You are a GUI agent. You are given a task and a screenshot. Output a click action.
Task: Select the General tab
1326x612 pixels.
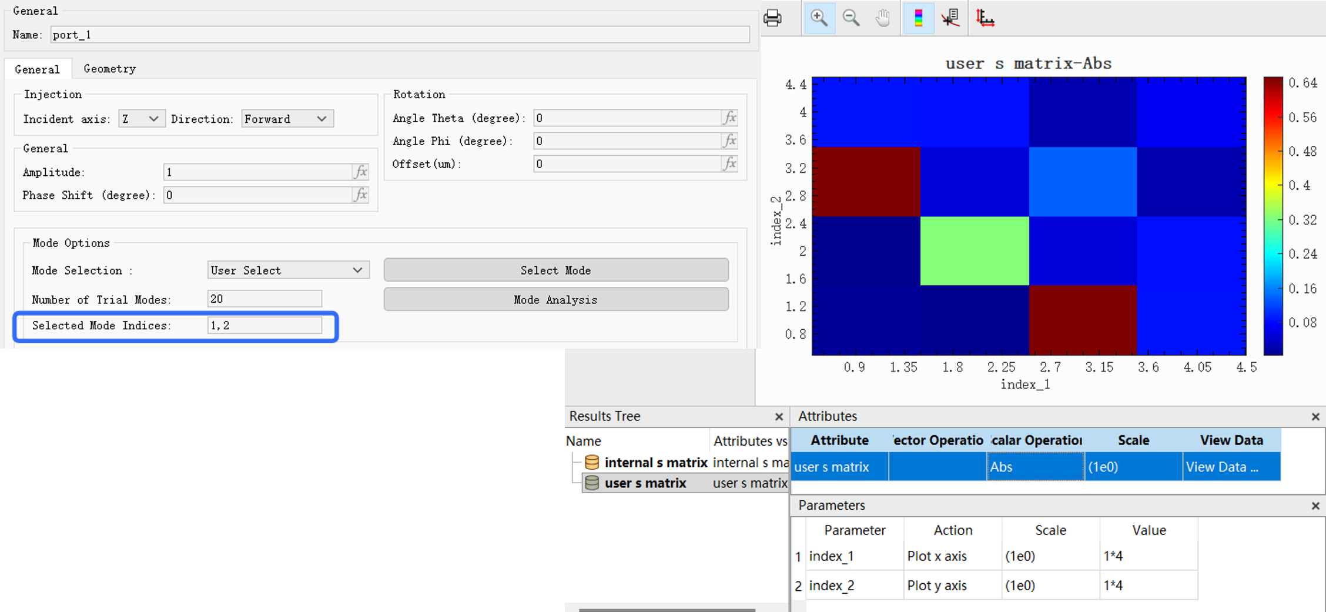[38, 69]
